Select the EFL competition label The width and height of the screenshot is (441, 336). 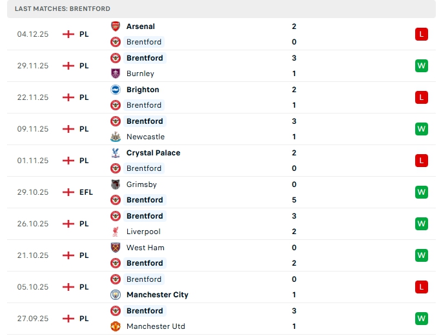tap(86, 192)
